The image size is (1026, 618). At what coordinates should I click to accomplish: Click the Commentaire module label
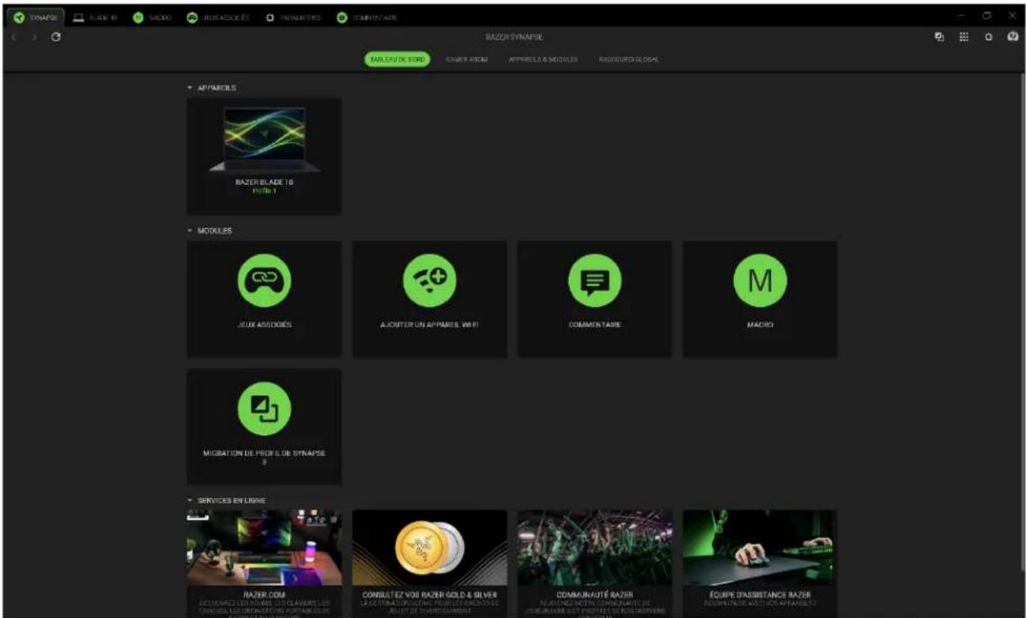click(x=594, y=325)
